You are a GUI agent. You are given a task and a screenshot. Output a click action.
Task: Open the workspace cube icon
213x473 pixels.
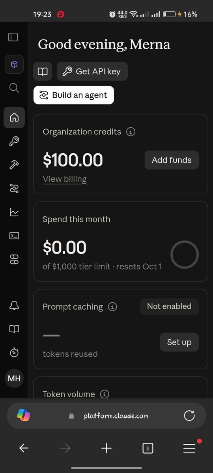point(14,64)
